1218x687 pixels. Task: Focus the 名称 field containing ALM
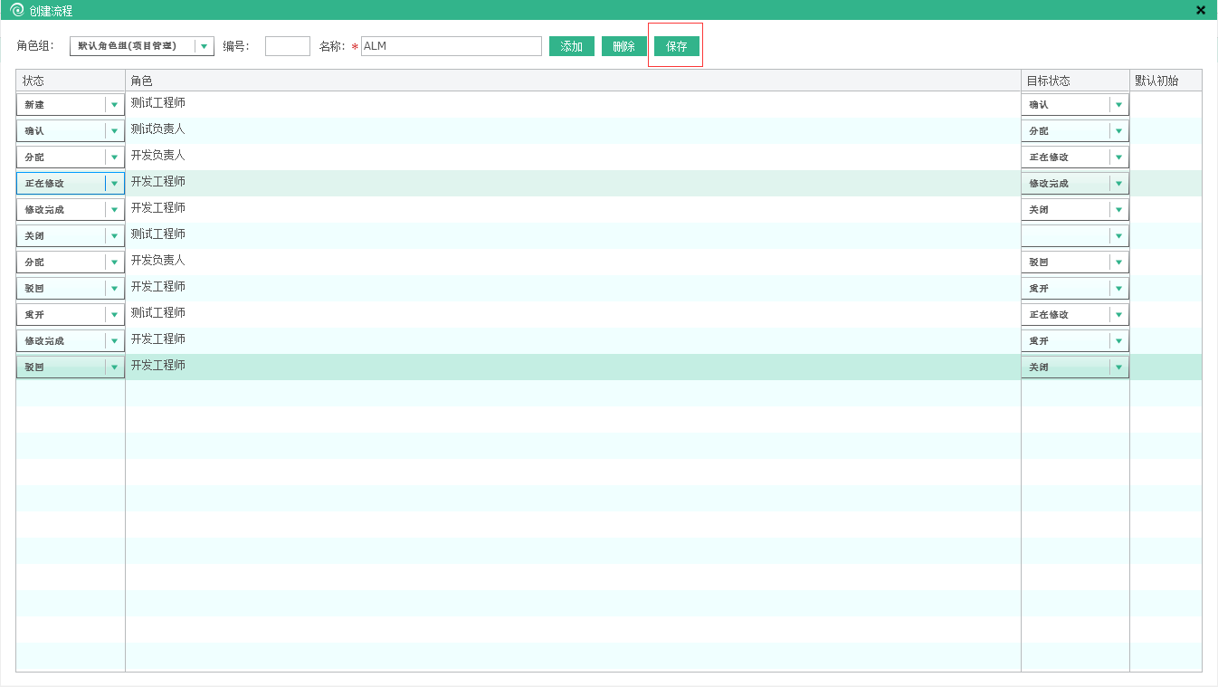(x=451, y=46)
